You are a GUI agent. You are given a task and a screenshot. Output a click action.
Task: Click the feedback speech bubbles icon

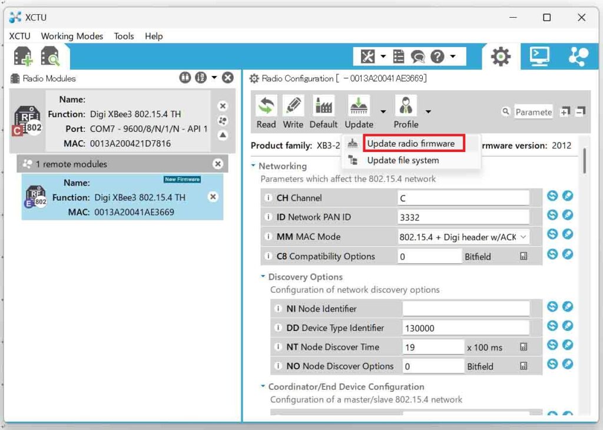tap(418, 57)
